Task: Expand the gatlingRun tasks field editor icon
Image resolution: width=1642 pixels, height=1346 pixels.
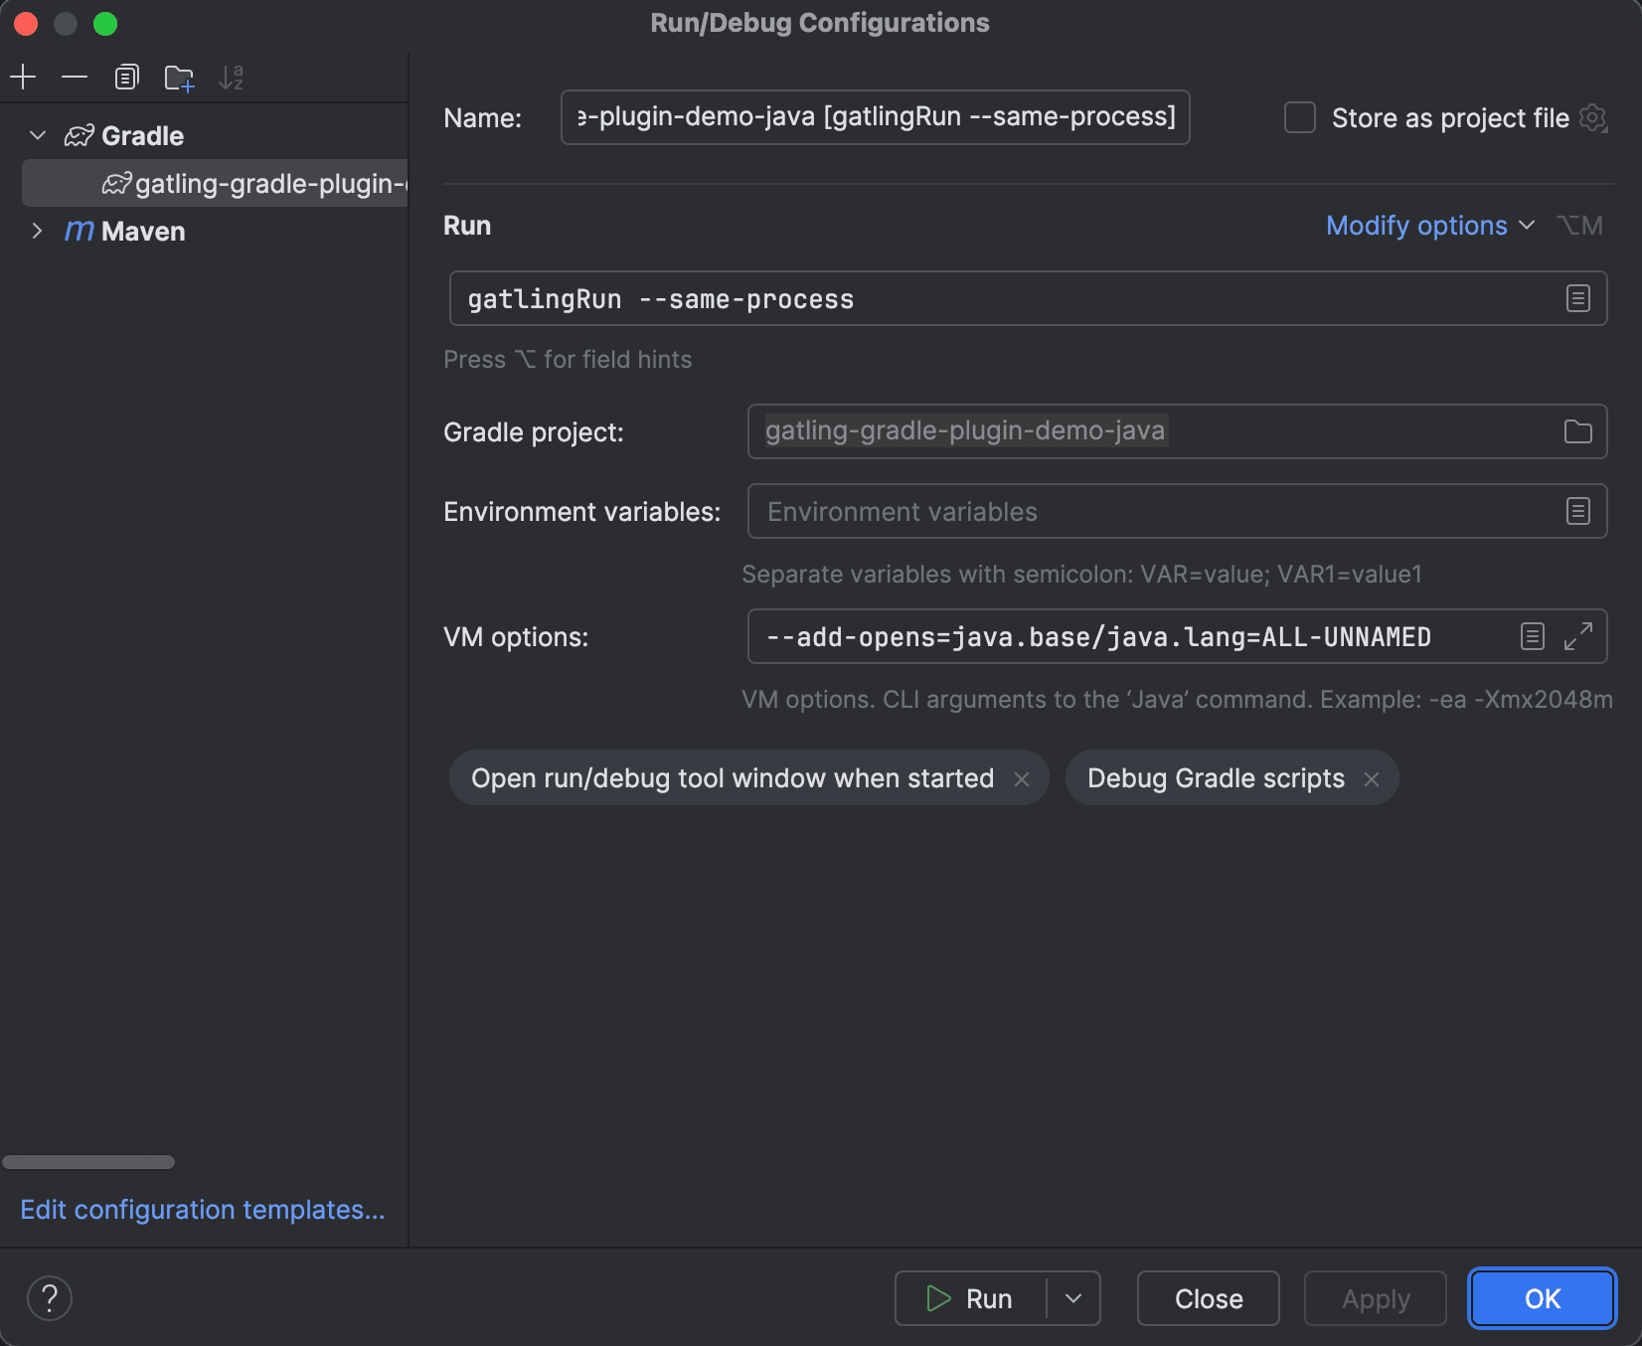Action: [x=1578, y=298]
